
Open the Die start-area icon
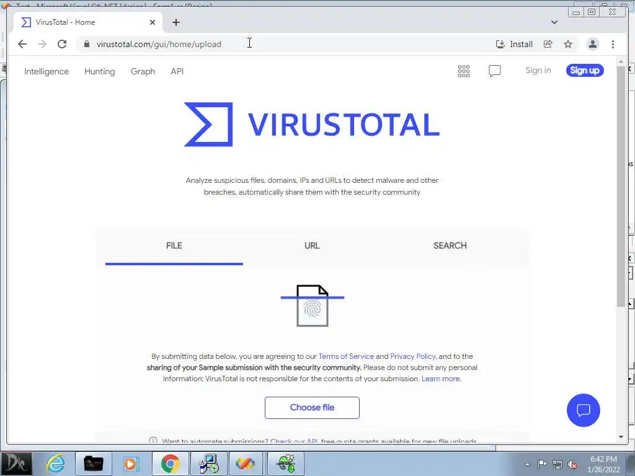point(16,464)
